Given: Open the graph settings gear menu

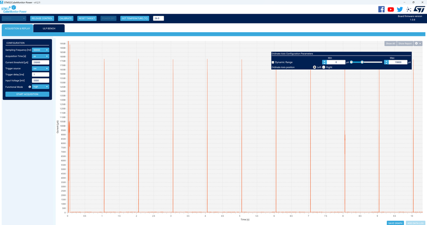Looking at the screenshot, I should click(x=418, y=44).
